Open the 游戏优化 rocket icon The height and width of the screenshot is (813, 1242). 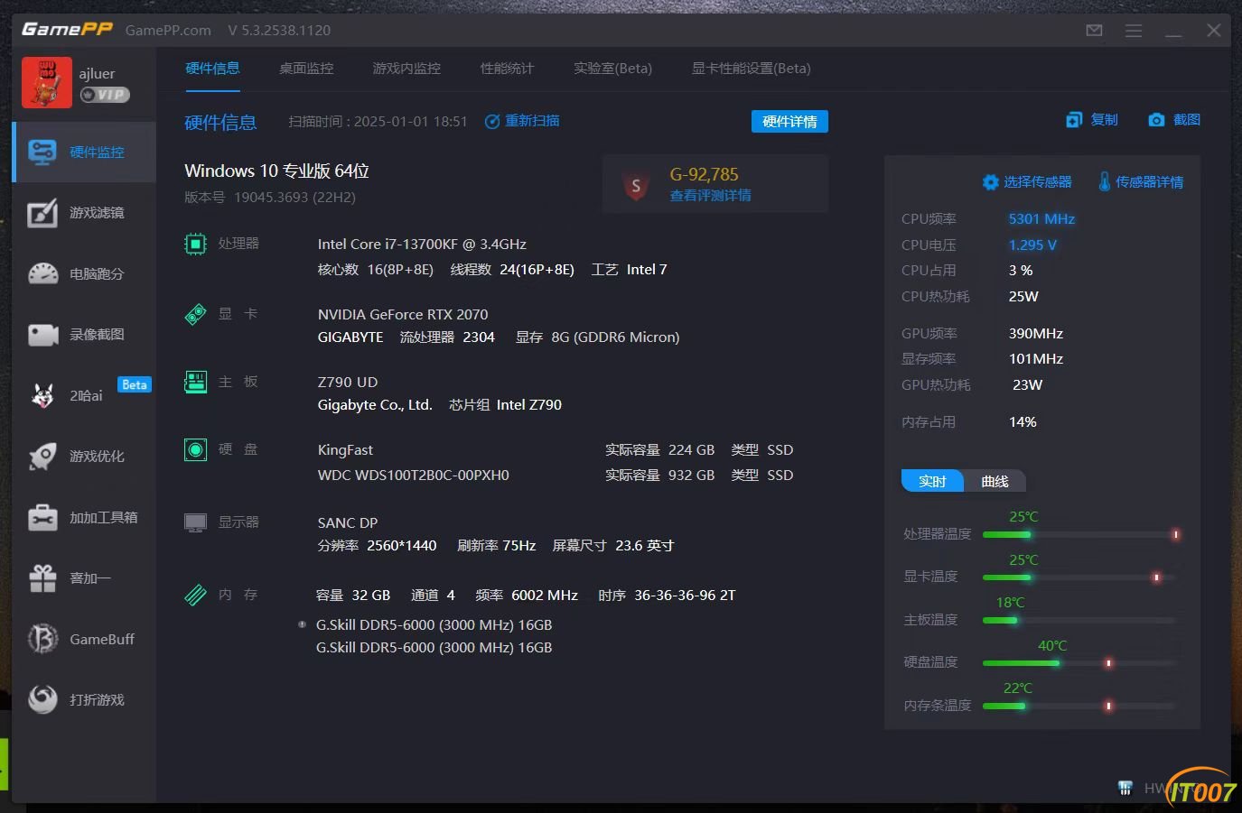(x=42, y=457)
